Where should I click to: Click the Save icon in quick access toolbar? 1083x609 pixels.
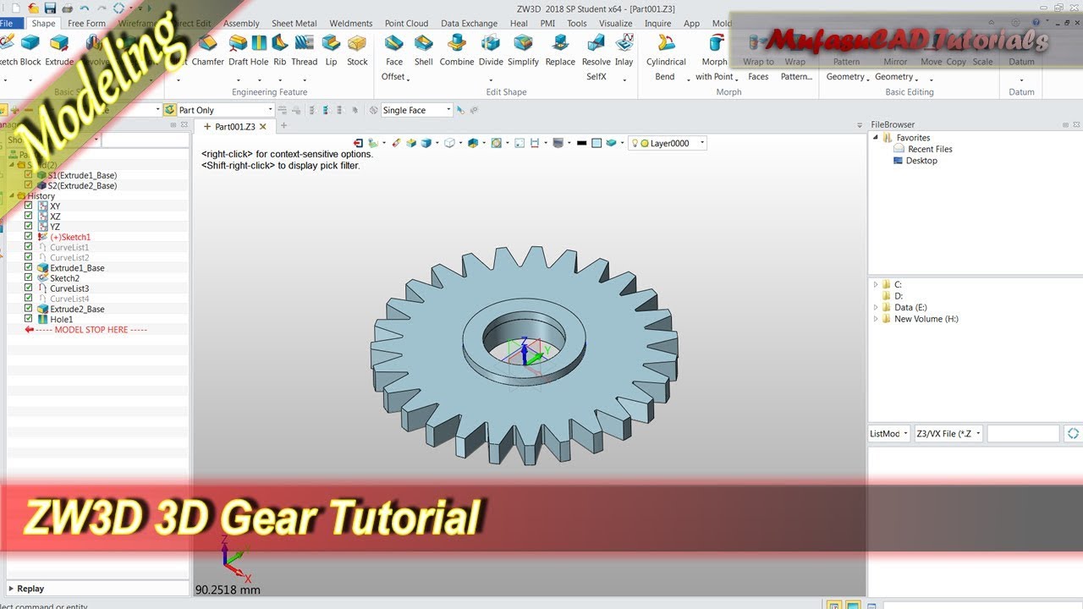[x=50, y=8]
